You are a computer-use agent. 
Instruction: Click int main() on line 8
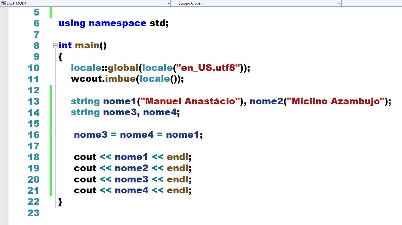pos(82,45)
